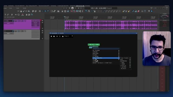The height and width of the screenshot is (97, 173).
Task: Click the pencil draw tool icon
Action: (x=24, y=11)
